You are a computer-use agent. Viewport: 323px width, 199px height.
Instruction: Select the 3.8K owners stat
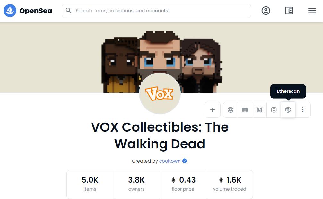click(136, 184)
